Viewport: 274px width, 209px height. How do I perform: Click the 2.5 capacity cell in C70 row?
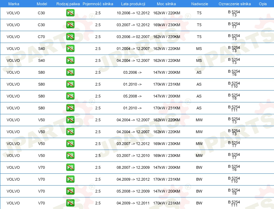click(x=98, y=37)
